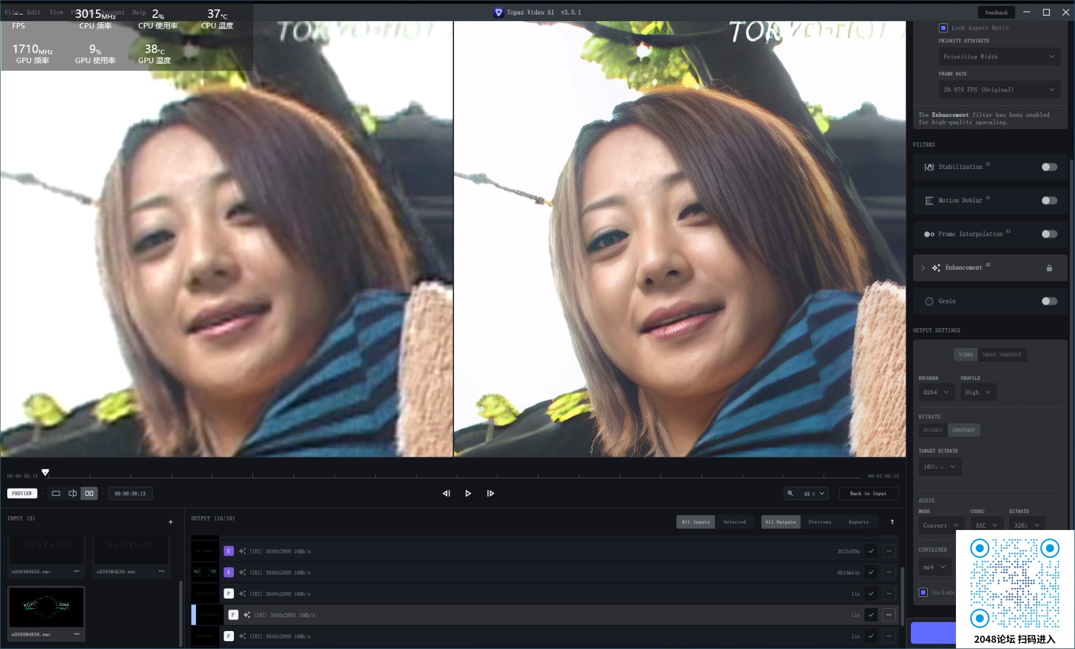Select DYNAMIC bitrate mode
The image size is (1075, 649).
tap(933, 430)
